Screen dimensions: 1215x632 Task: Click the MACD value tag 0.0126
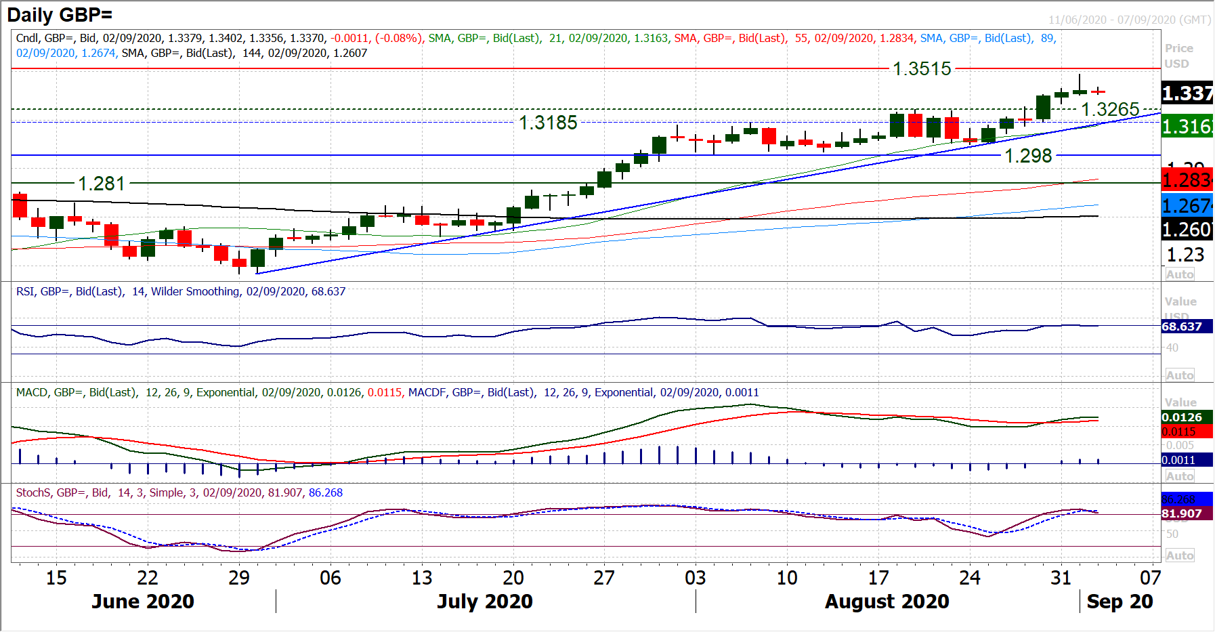[1182, 417]
